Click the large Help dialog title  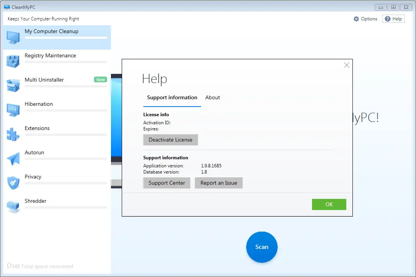point(154,79)
